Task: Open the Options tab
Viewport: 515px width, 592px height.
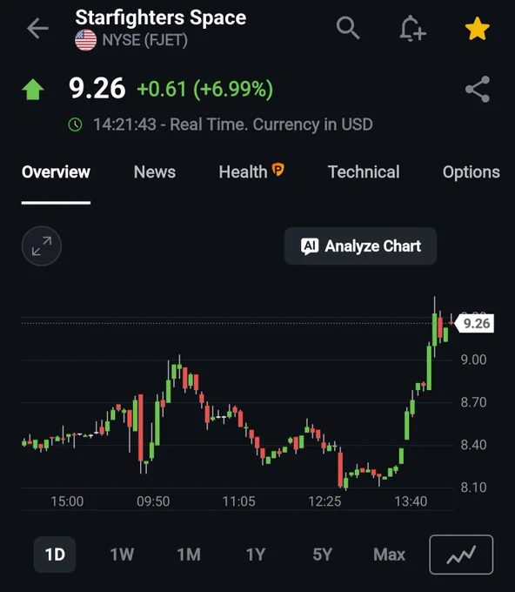Action: (x=472, y=172)
